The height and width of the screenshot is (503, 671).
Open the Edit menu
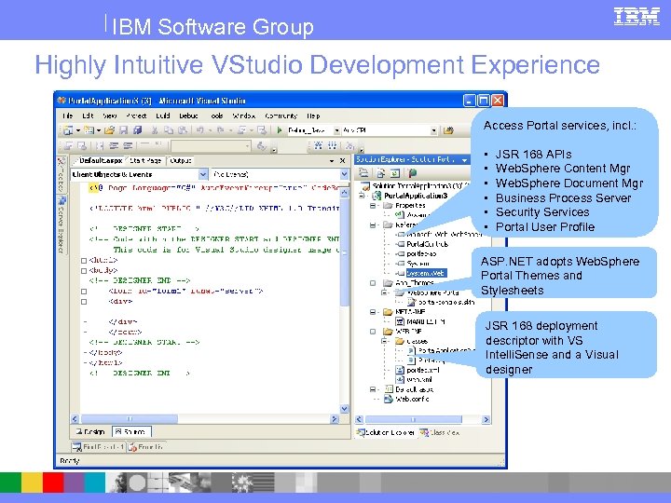88,116
